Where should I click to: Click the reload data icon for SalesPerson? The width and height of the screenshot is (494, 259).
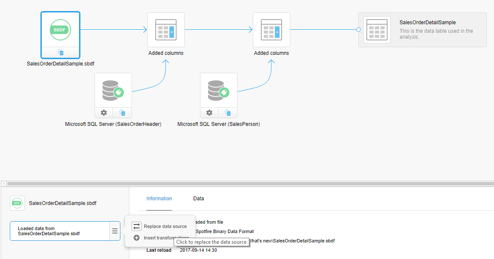[x=228, y=113]
